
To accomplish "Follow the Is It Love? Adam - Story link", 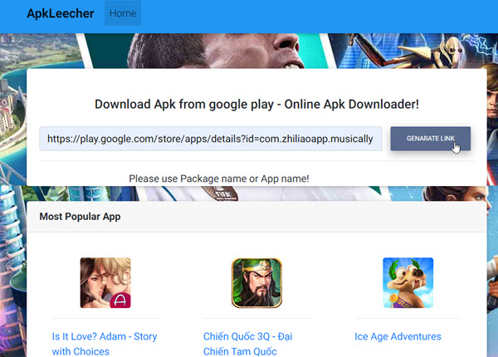I will tap(105, 344).
